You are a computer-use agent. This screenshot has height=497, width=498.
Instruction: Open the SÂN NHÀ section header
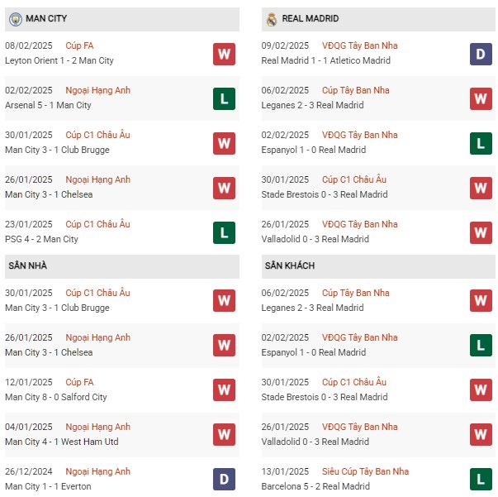click(x=122, y=266)
